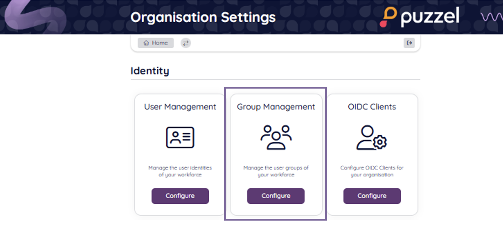
Task: Select the Group Management card title
Action: [276, 107]
